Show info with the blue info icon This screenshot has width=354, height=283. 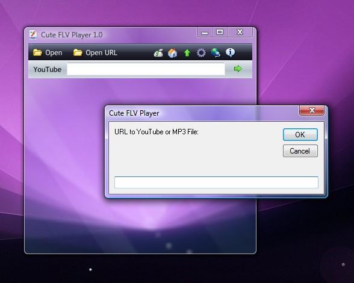tap(230, 52)
